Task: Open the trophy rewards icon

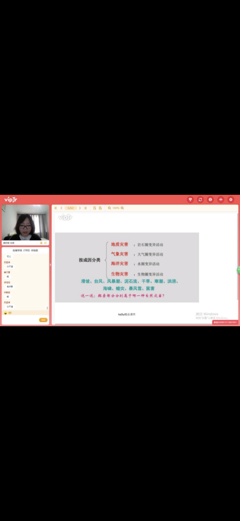Action: 190,200
